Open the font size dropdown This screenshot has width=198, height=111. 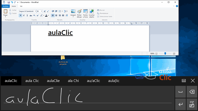coord(41,11)
